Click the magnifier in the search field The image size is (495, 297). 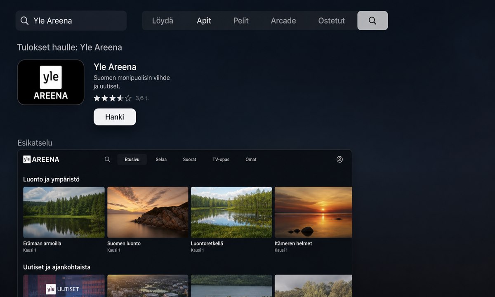point(25,21)
